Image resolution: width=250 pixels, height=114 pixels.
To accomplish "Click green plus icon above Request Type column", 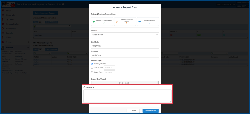I will (68, 53).
